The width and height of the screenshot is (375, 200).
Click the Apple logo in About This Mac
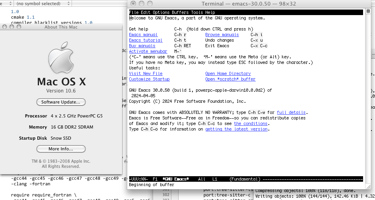61,57
